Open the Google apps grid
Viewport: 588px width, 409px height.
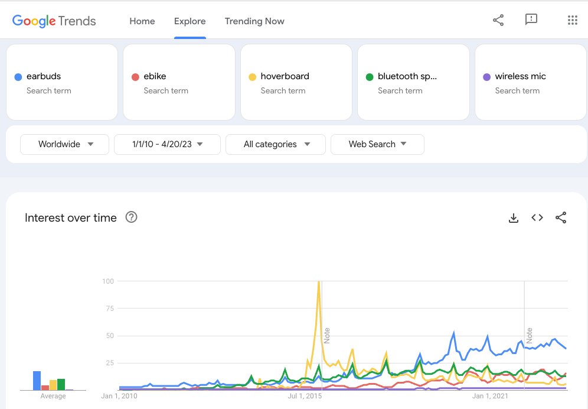point(572,20)
